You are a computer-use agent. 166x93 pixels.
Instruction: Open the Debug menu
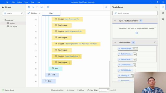20,2
